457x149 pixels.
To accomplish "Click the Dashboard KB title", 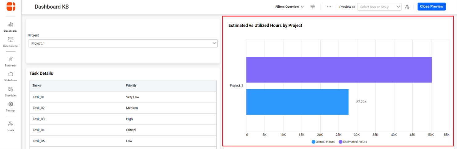I will (52, 7).
